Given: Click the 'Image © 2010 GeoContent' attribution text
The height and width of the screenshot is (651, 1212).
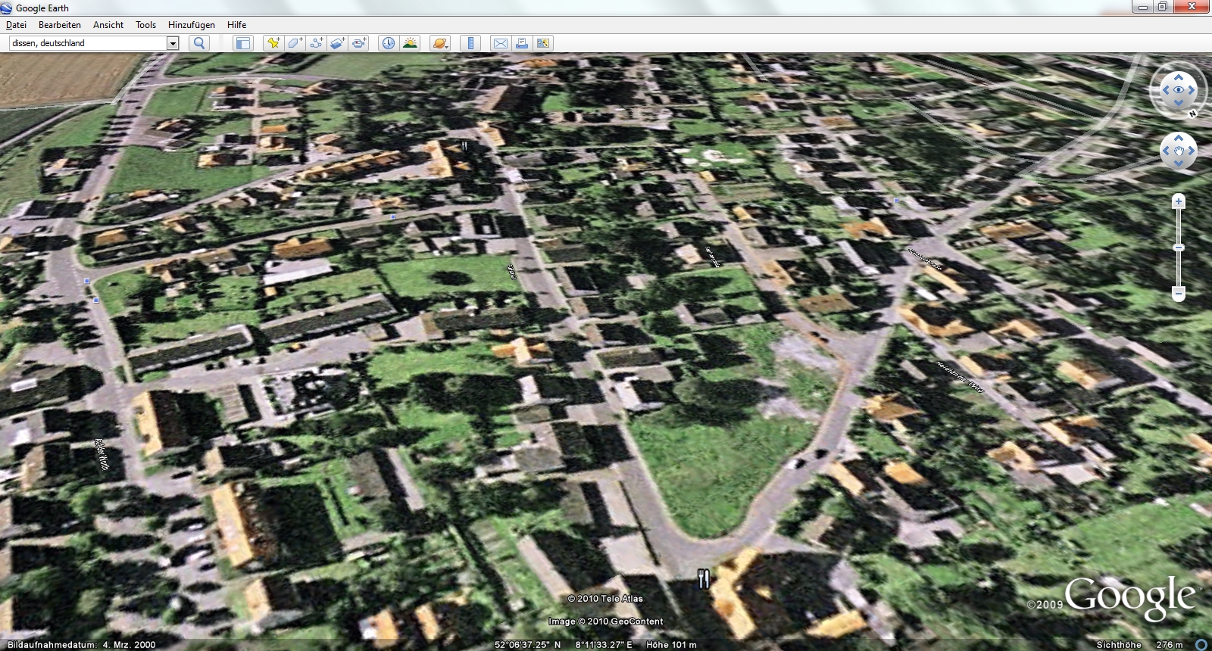Looking at the screenshot, I should [x=606, y=621].
